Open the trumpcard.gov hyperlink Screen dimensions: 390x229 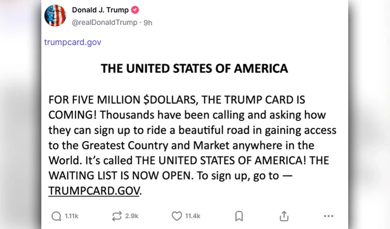click(x=73, y=42)
